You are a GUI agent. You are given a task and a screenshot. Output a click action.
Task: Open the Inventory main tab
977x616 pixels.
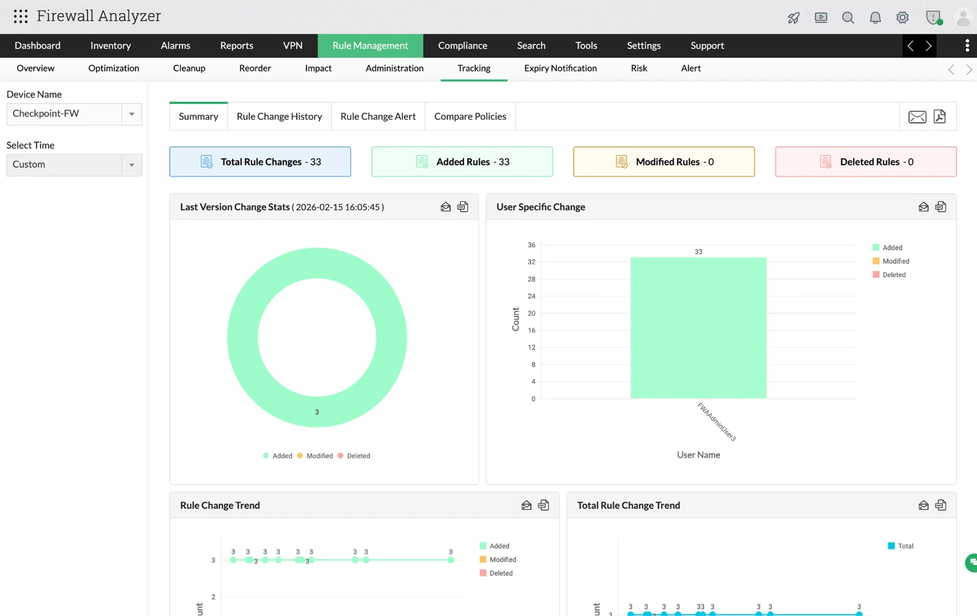(x=111, y=46)
